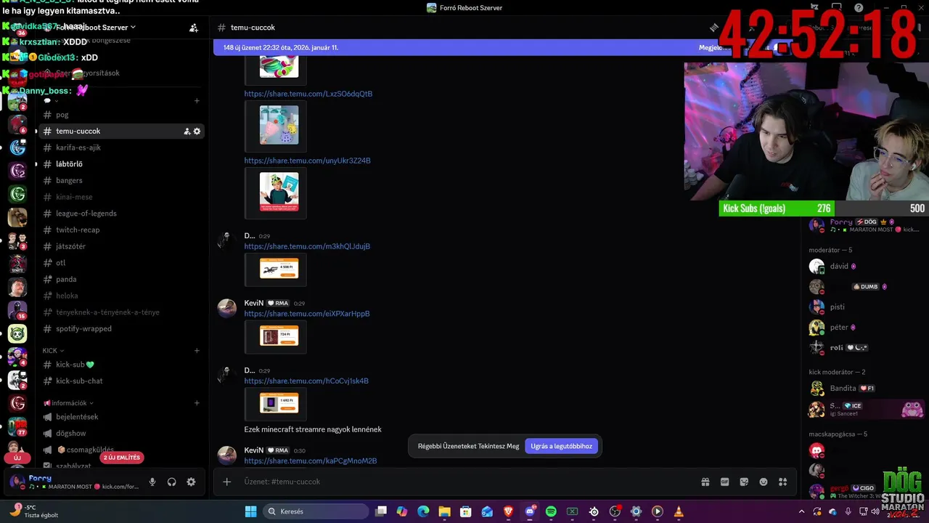Screen dimensions: 929x523
Task: Open Brave browser from taskbar
Action: (x=508, y=511)
